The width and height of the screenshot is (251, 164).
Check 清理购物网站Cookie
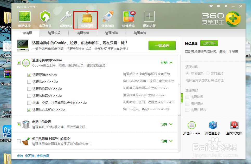click(29, 89)
